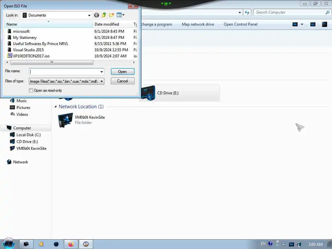Click the file list scroll right arrow
Screen dimensions: 332x249
134,62
